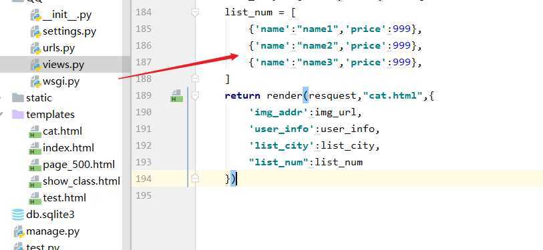Click price value 999 on line 185
The image size is (543, 250).
click(401, 29)
